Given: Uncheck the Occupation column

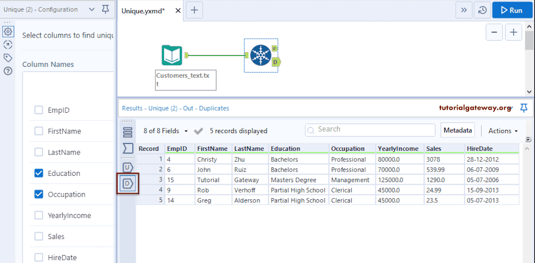Looking at the screenshot, I should pos(39,195).
